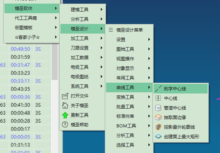The width and height of the screenshot is (220, 153).
Task: Open the 批量工具 menu entry
Action: coord(129,107)
